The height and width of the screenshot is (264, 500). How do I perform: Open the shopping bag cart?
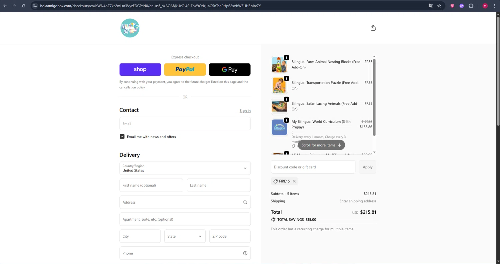[373, 28]
